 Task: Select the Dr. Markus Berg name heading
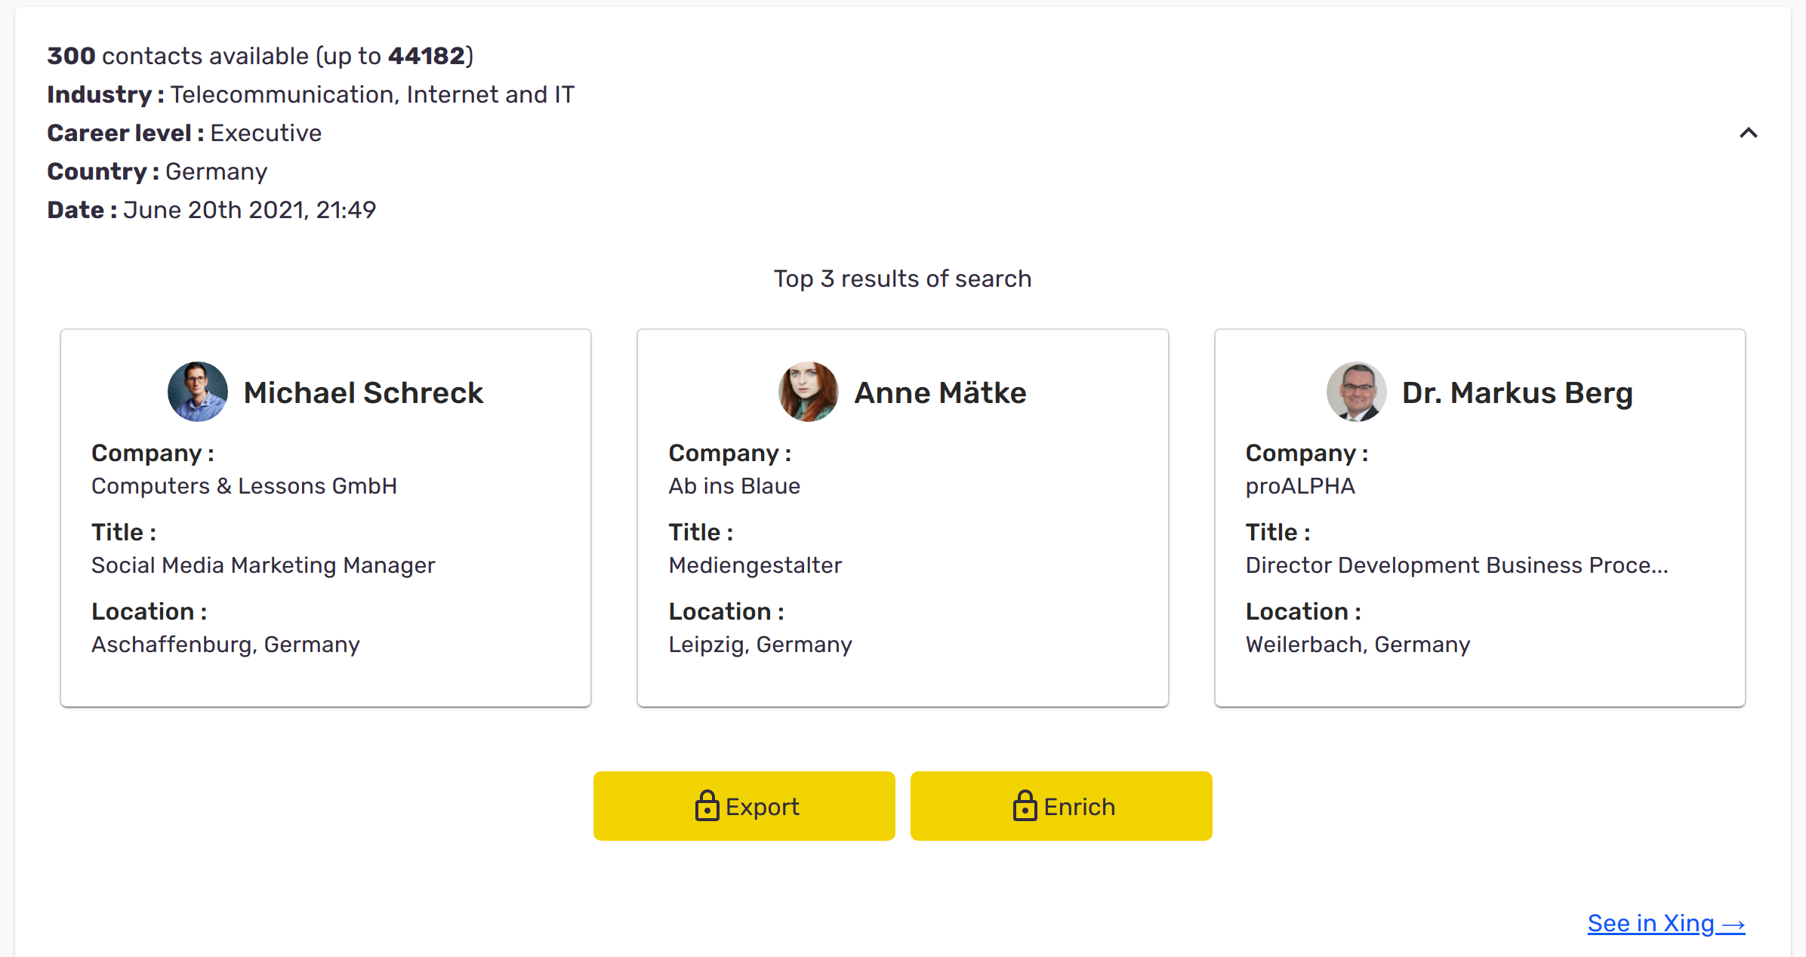(1517, 392)
